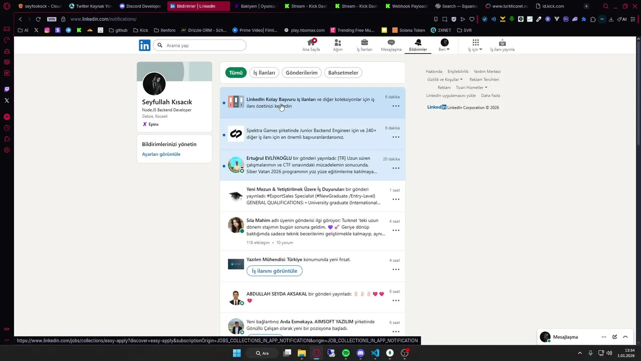Search tabs with the magnifier icon
641x361 pixels.
pos(605,6)
